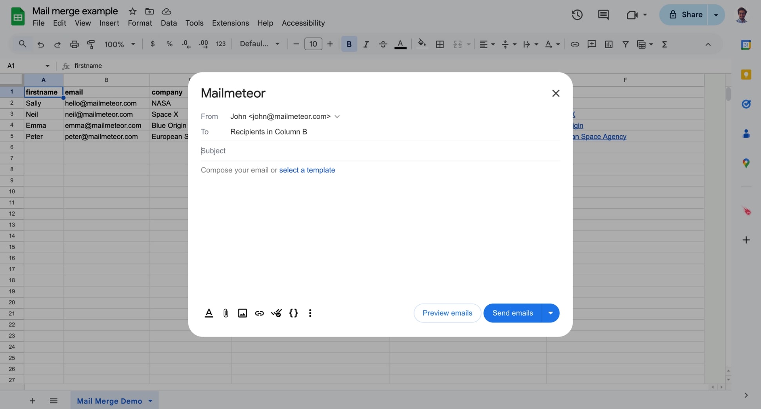Add a new sheet with the plus button
Image resolution: width=761 pixels, height=409 pixels.
33,401
